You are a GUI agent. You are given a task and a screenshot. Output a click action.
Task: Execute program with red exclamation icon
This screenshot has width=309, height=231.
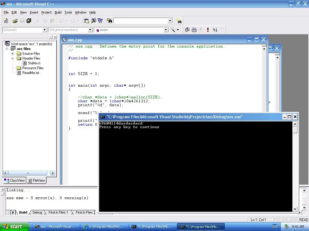click(x=208, y=30)
